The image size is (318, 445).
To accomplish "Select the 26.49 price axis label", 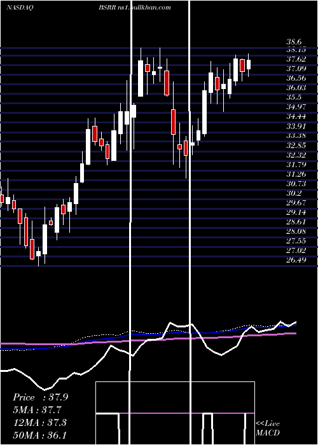I will tap(296, 260).
